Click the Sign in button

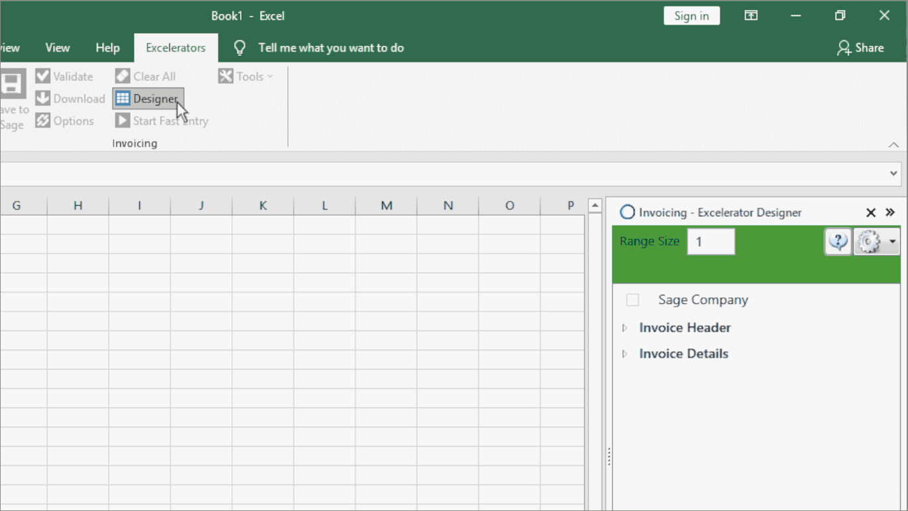[691, 15]
